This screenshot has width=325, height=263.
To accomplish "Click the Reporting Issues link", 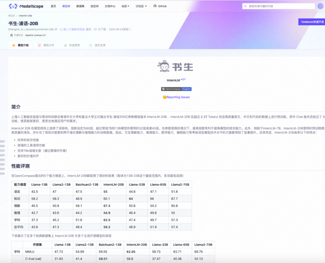I will point(178,97).
